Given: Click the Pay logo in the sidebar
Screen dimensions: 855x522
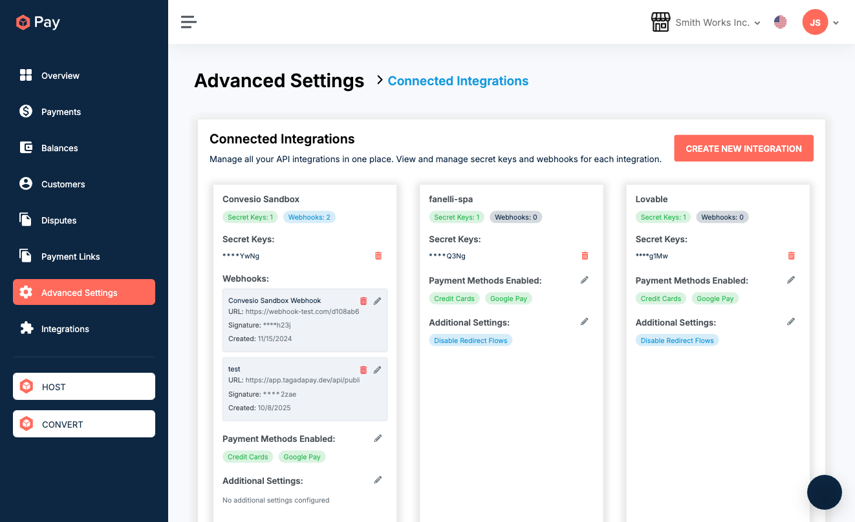Looking at the screenshot, I should tap(38, 22).
